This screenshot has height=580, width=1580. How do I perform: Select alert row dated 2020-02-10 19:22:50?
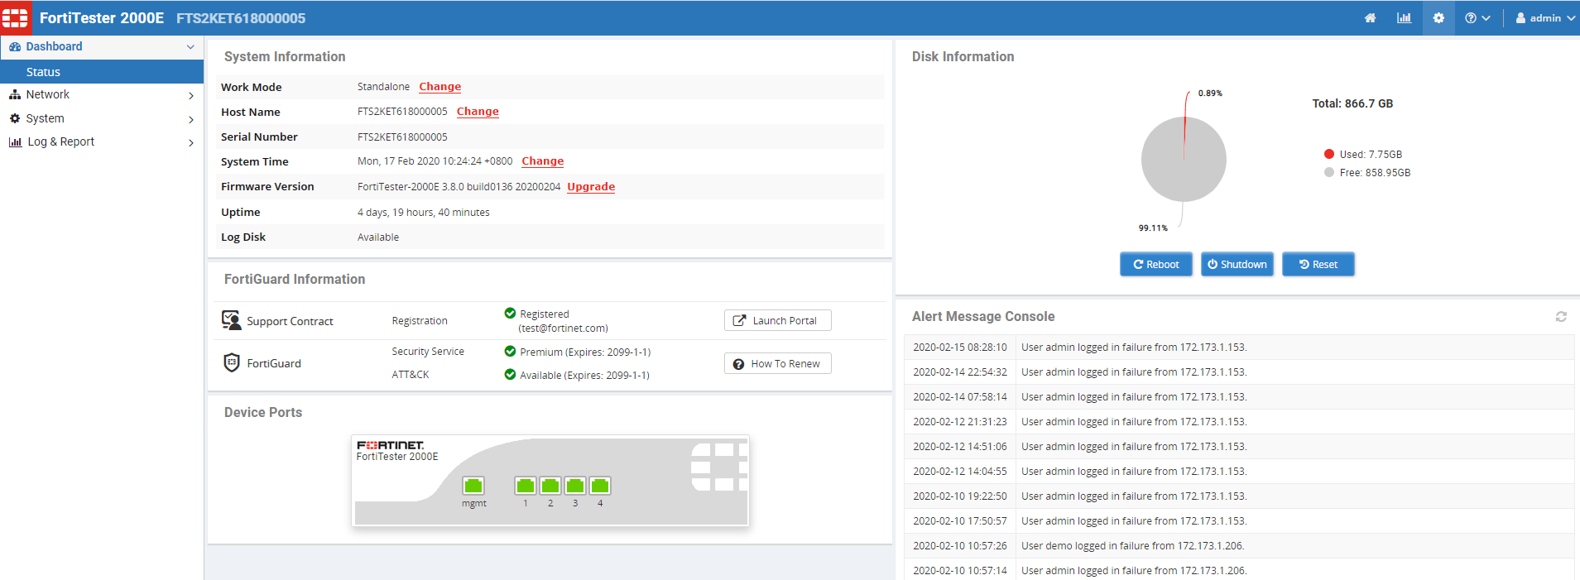coord(1239,496)
